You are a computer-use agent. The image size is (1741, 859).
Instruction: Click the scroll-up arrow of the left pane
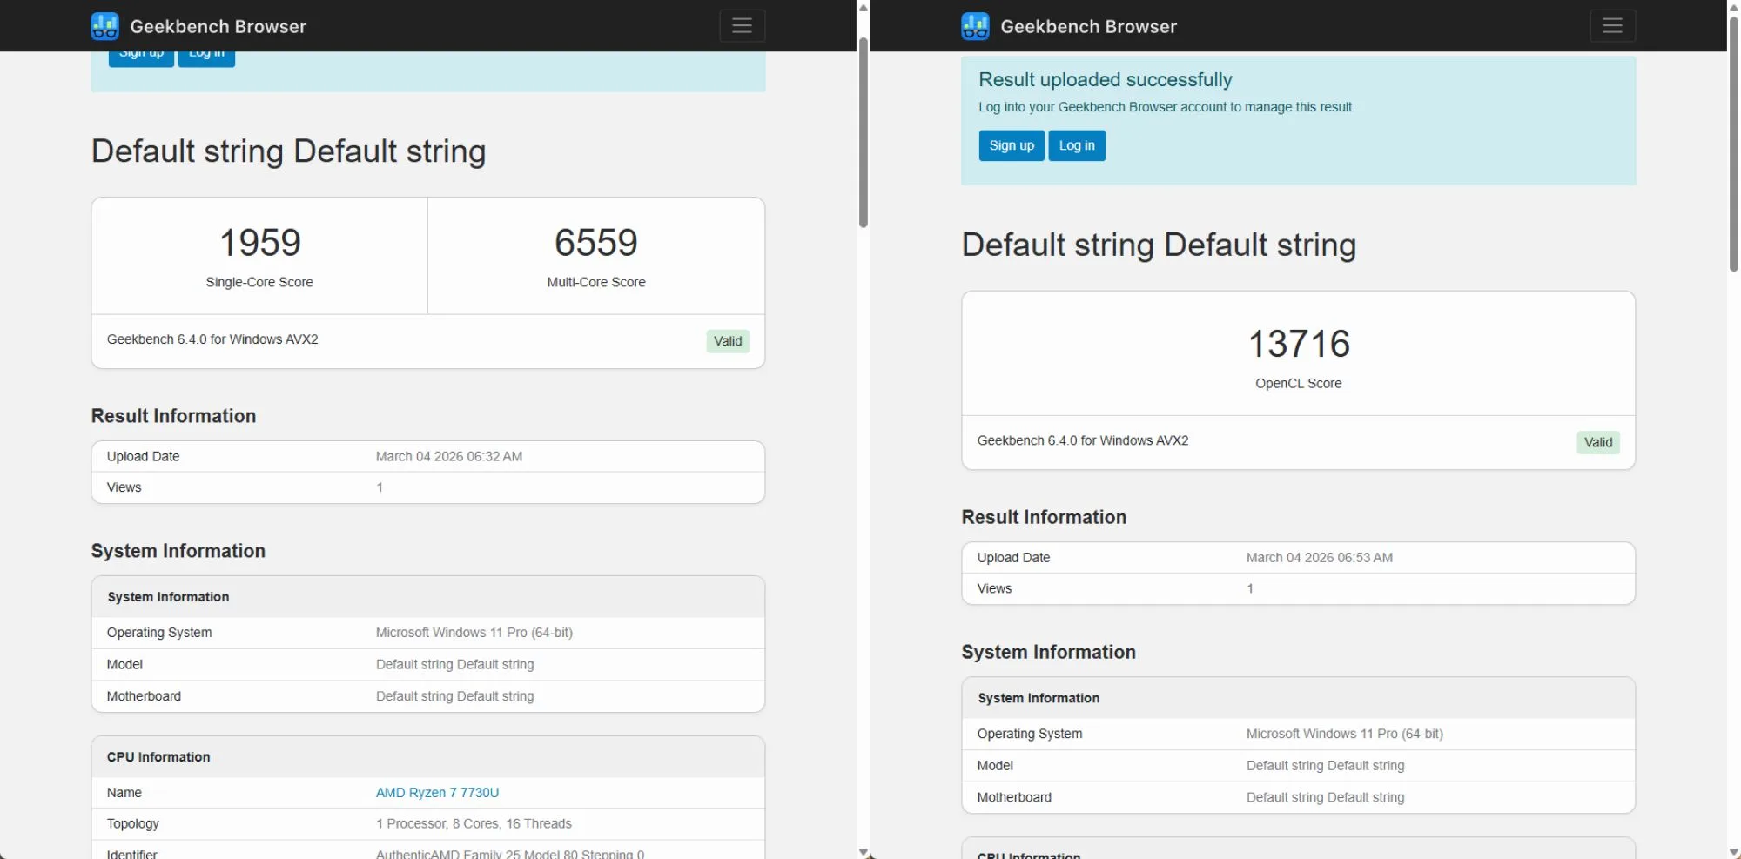coord(863,8)
